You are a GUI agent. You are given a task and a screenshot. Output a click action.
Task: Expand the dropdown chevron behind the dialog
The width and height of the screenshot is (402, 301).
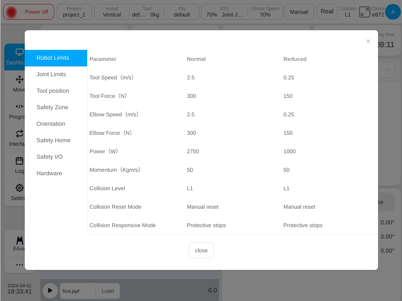coord(387,70)
